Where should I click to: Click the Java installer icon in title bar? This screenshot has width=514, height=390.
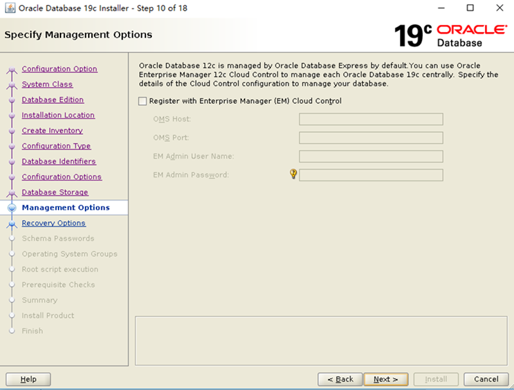10,8
